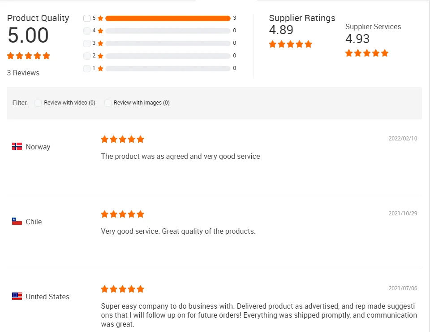430x332 pixels.
Task: Check the 4-star filter checkbox
Action: (87, 31)
